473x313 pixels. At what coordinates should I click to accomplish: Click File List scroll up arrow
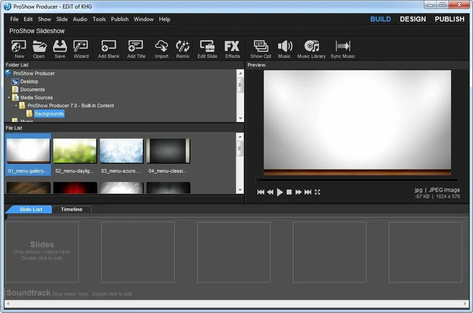(240, 137)
